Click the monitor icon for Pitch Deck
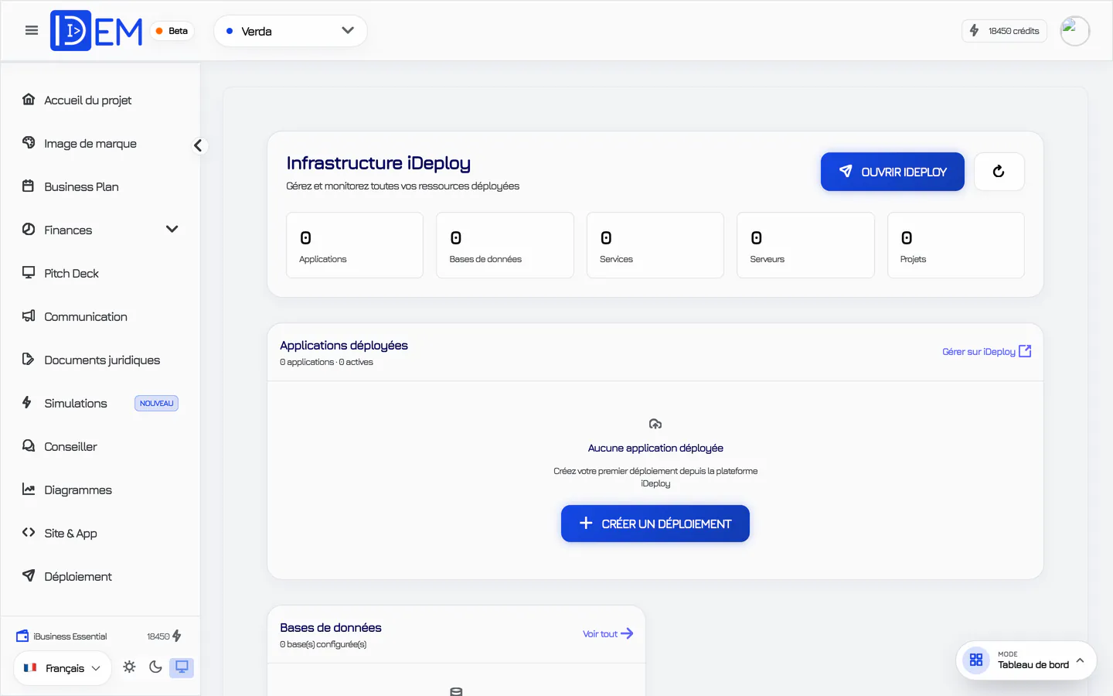This screenshot has width=1113, height=696. (x=29, y=272)
